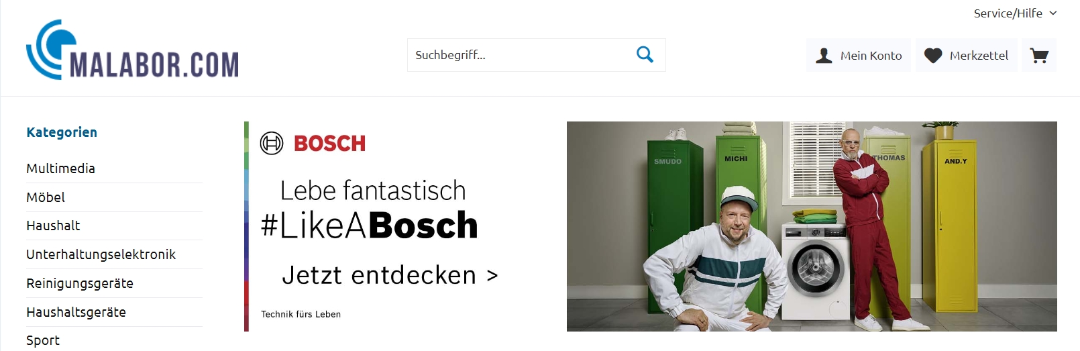Go to homepage via Malabor.com logo
The height and width of the screenshot is (351, 1080).
pyautogui.click(x=132, y=50)
